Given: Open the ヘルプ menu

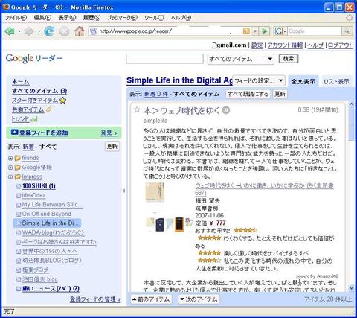Looking at the screenshot, I should (181, 18).
